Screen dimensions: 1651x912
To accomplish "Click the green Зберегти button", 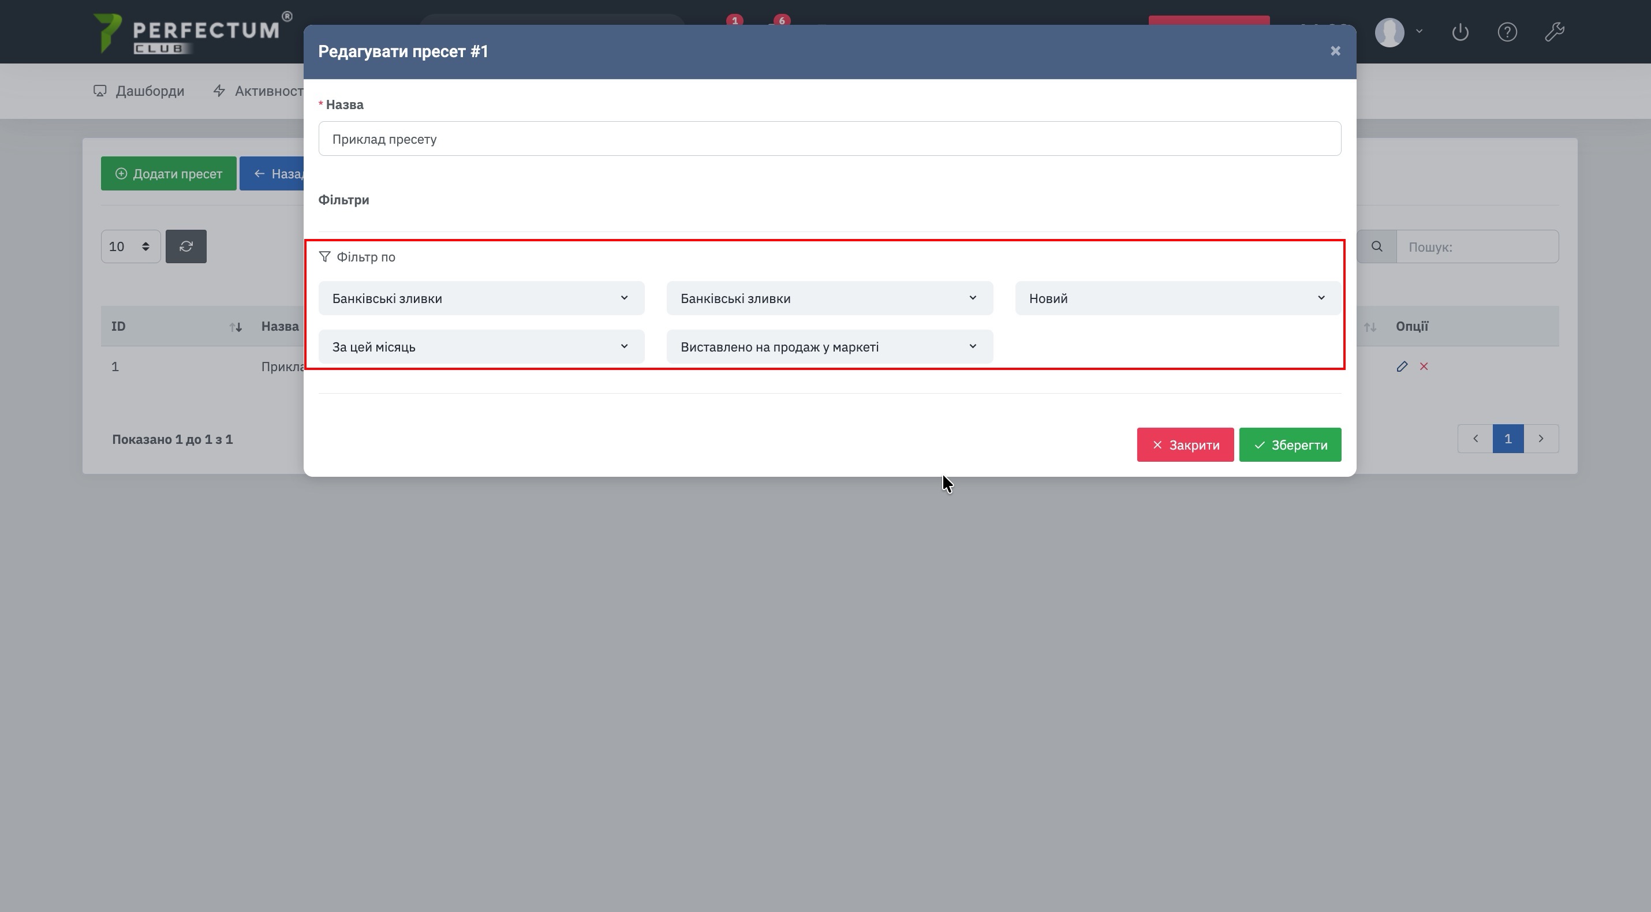I will tap(1290, 445).
